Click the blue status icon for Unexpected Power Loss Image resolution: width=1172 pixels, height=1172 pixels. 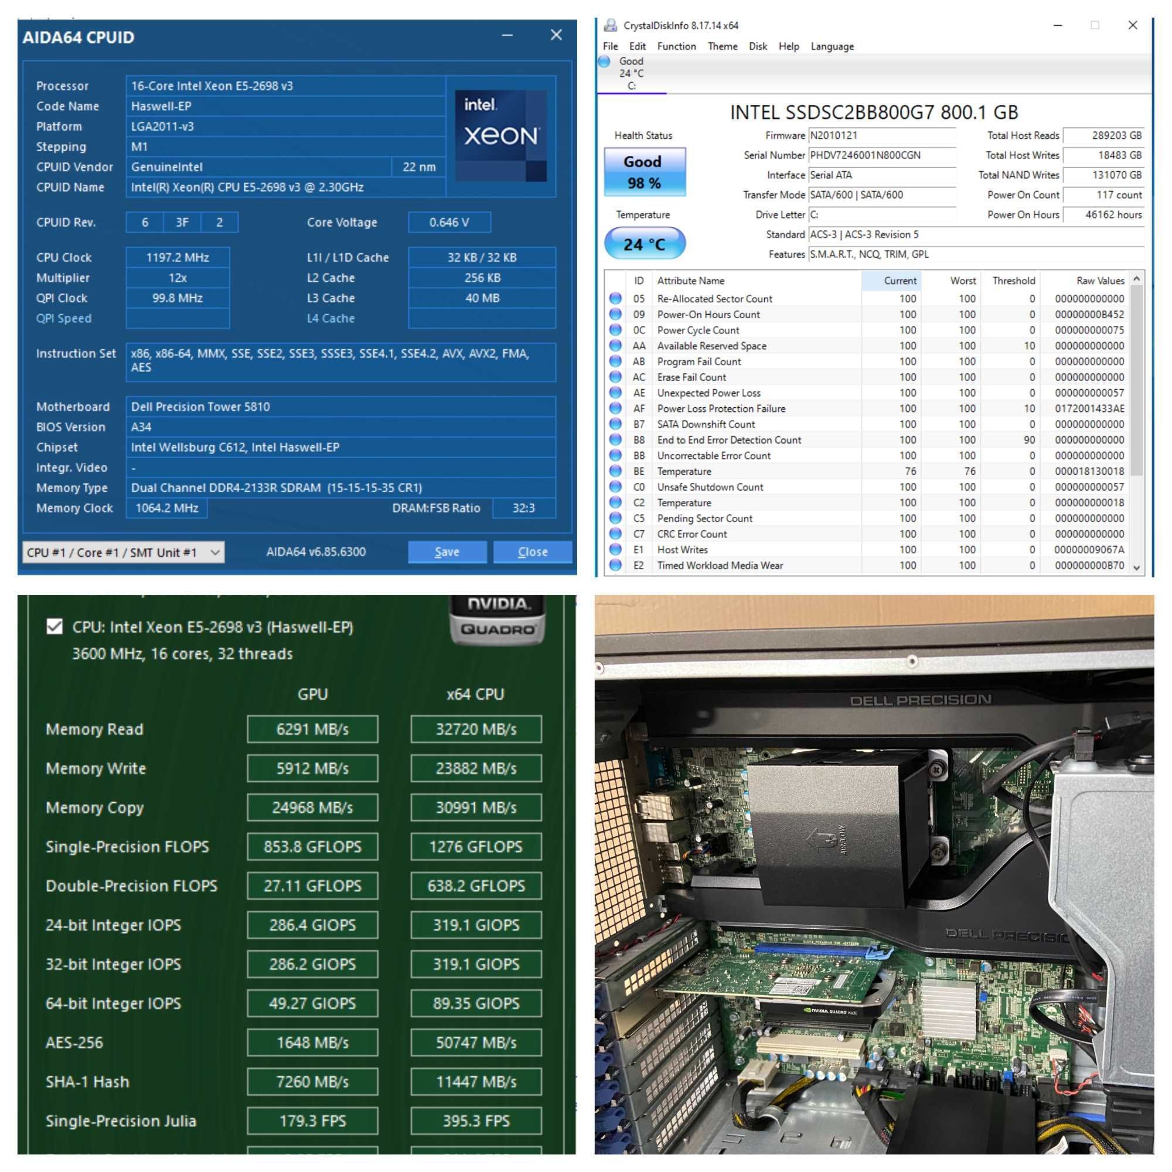click(615, 393)
